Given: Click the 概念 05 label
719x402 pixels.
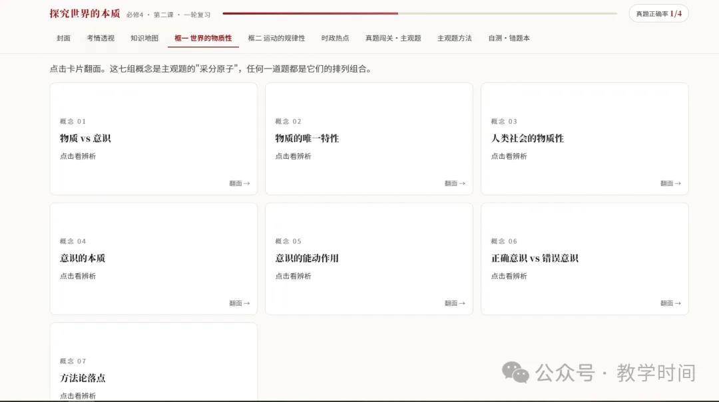Looking at the screenshot, I should pyautogui.click(x=288, y=241).
